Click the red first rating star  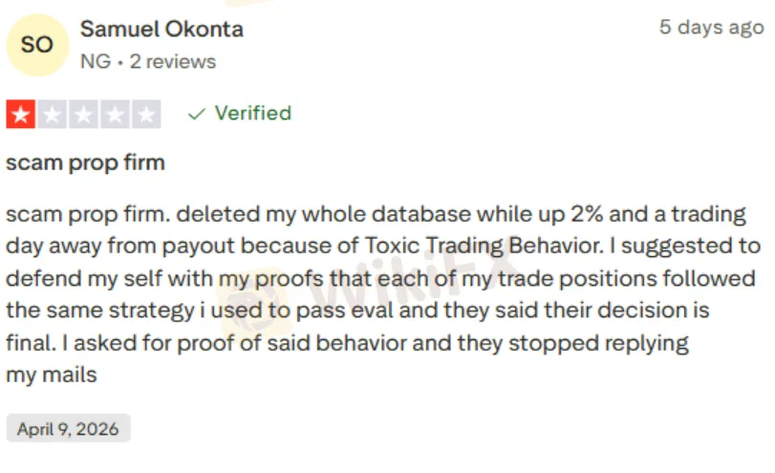(x=21, y=115)
